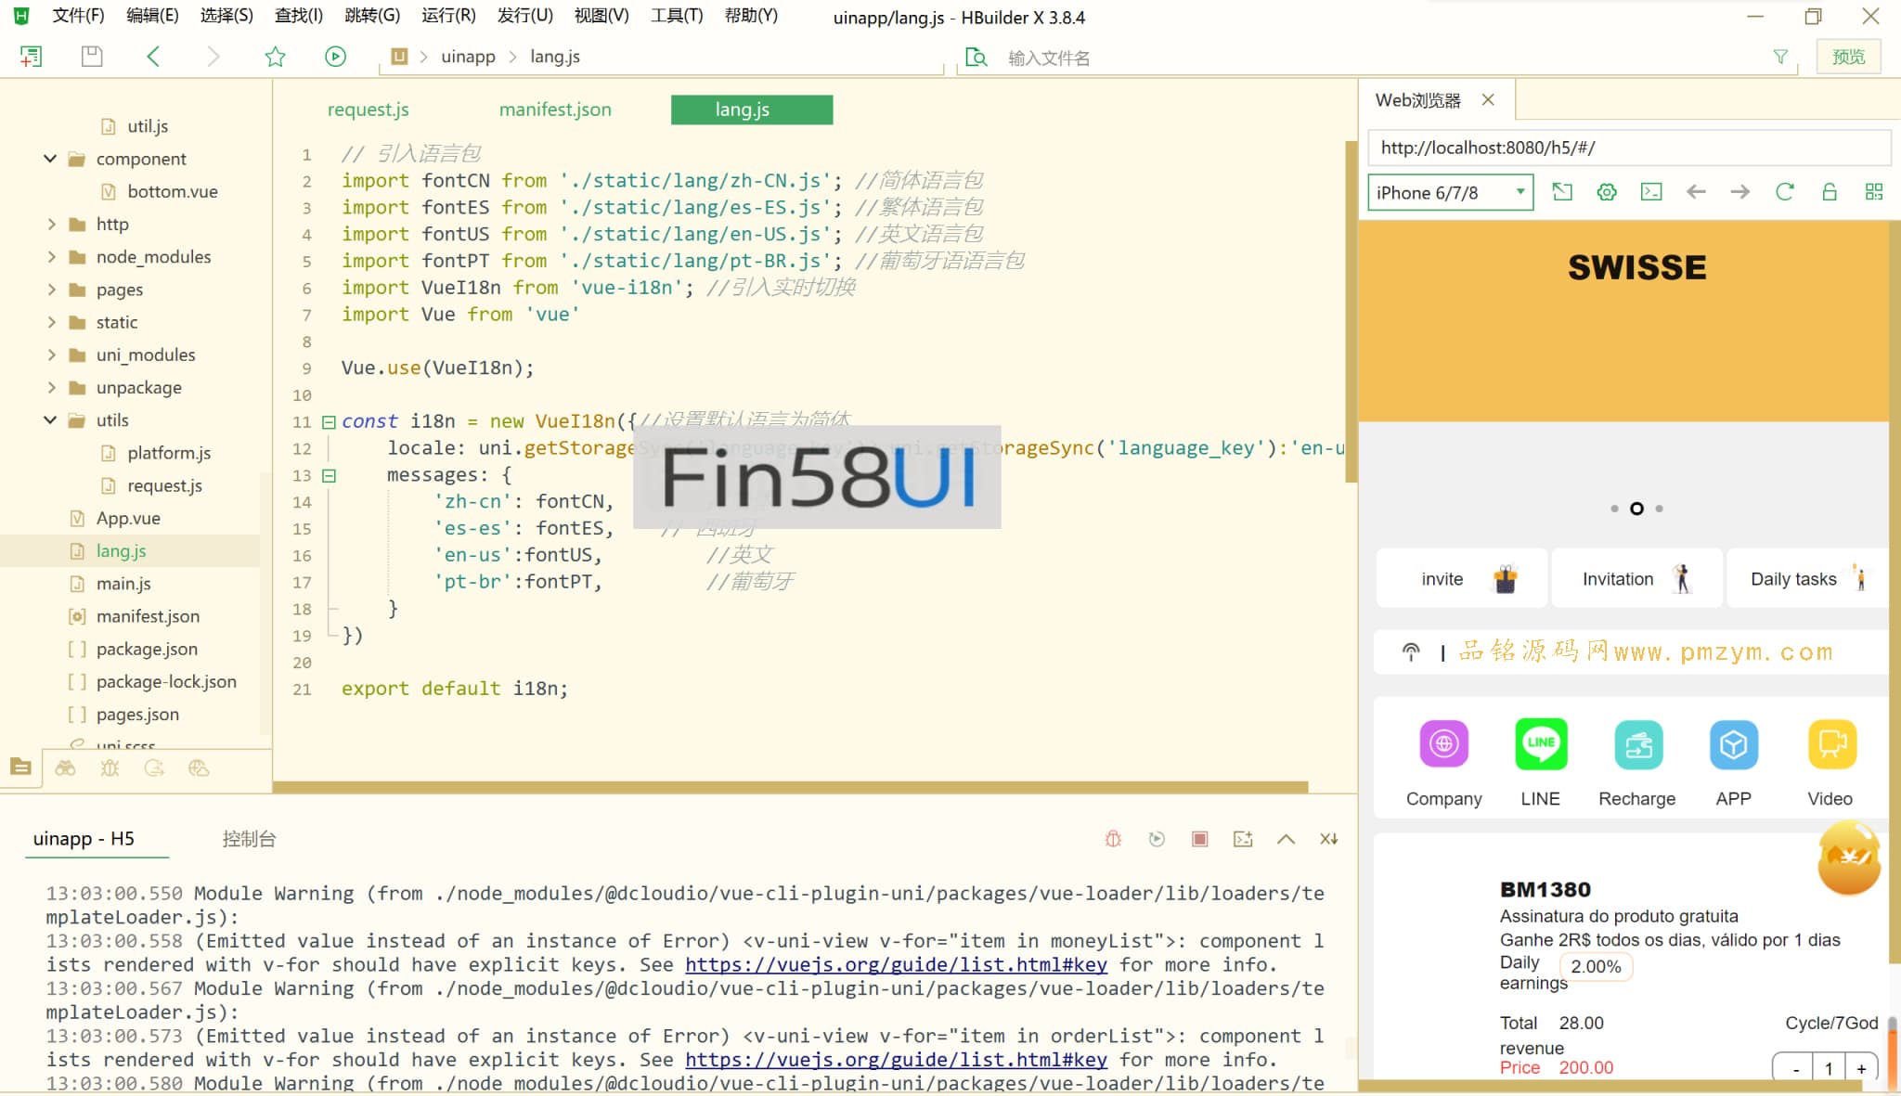This screenshot has height=1096, width=1901.
Task: Collapse the utils folder
Action: click(x=50, y=420)
